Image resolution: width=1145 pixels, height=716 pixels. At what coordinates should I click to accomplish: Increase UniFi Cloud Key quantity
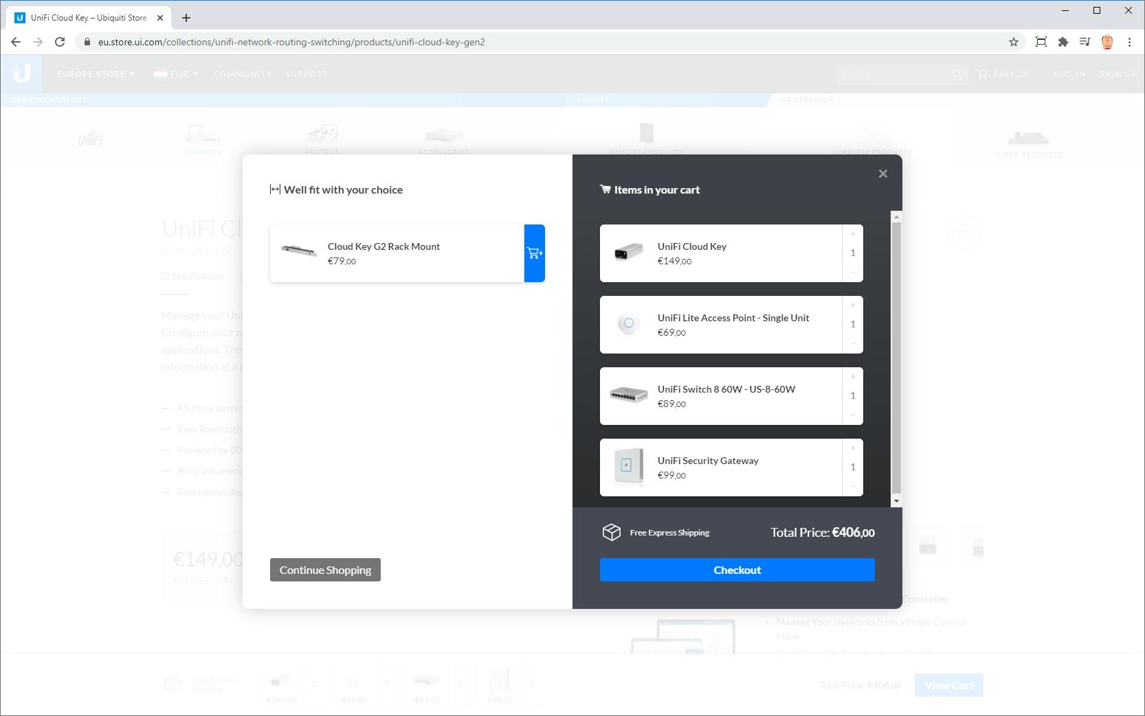(853, 234)
